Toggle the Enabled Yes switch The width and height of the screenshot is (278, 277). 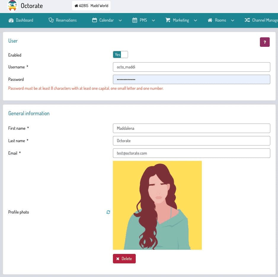click(x=120, y=55)
